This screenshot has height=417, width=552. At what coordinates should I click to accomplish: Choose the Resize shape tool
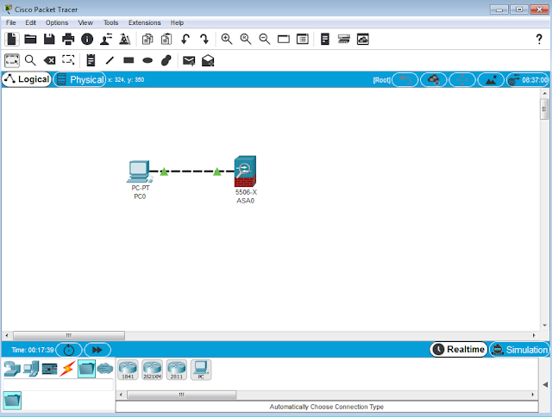pos(68,60)
